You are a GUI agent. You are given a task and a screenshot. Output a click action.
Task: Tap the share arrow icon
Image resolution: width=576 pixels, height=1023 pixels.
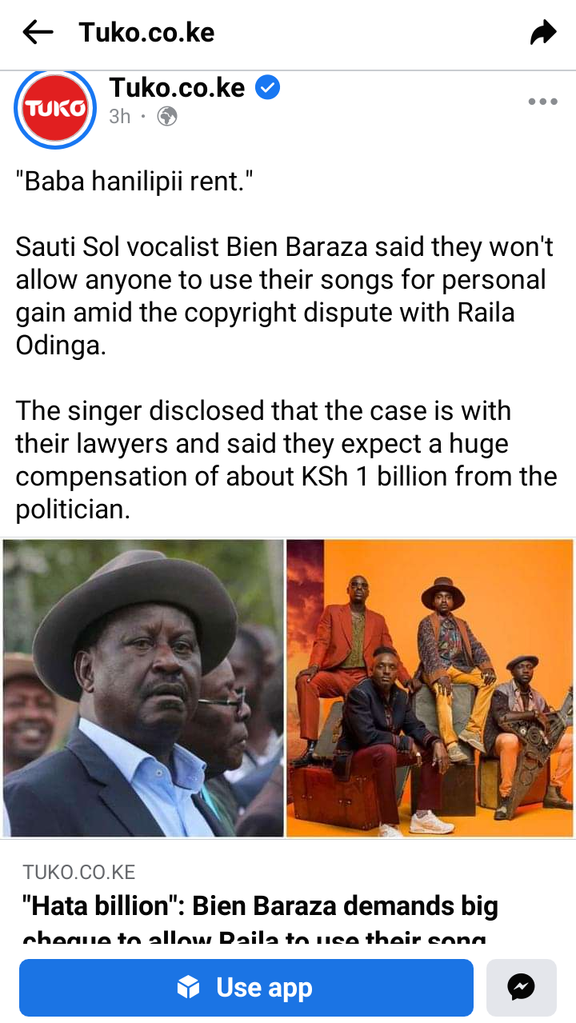(x=542, y=33)
